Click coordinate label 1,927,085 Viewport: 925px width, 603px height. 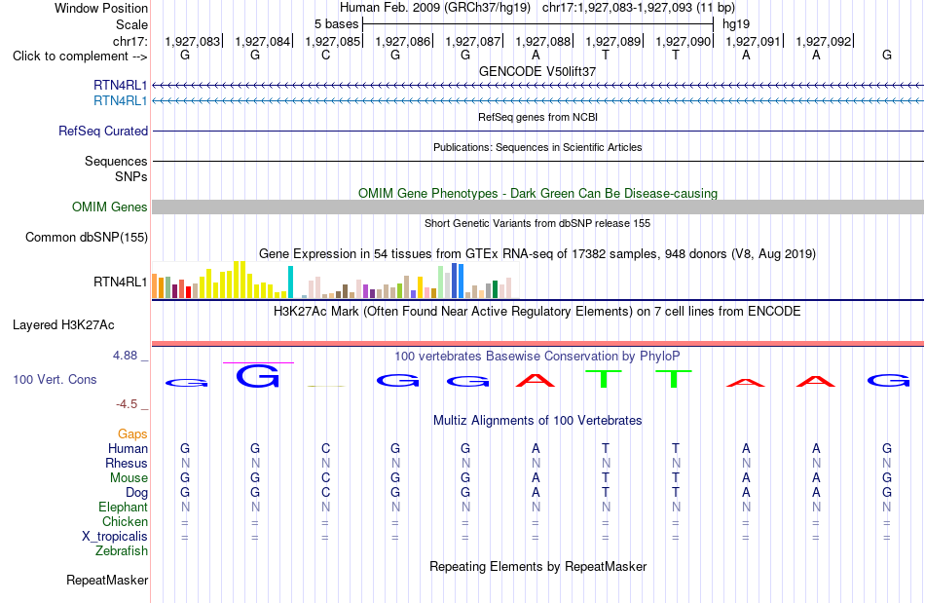pyautogui.click(x=333, y=41)
